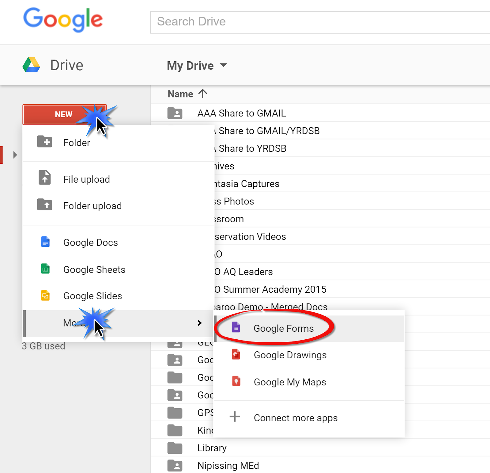The image size is (490, 473).
Task: Click the sort direction arrow beside Name
Action: [x=203, y=93]
